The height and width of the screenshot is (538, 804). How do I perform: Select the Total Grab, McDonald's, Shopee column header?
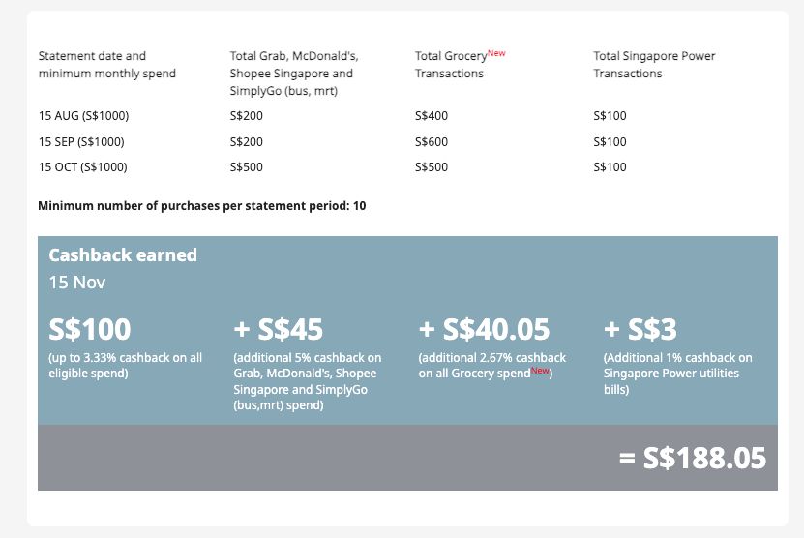click(x=294, y=74)
